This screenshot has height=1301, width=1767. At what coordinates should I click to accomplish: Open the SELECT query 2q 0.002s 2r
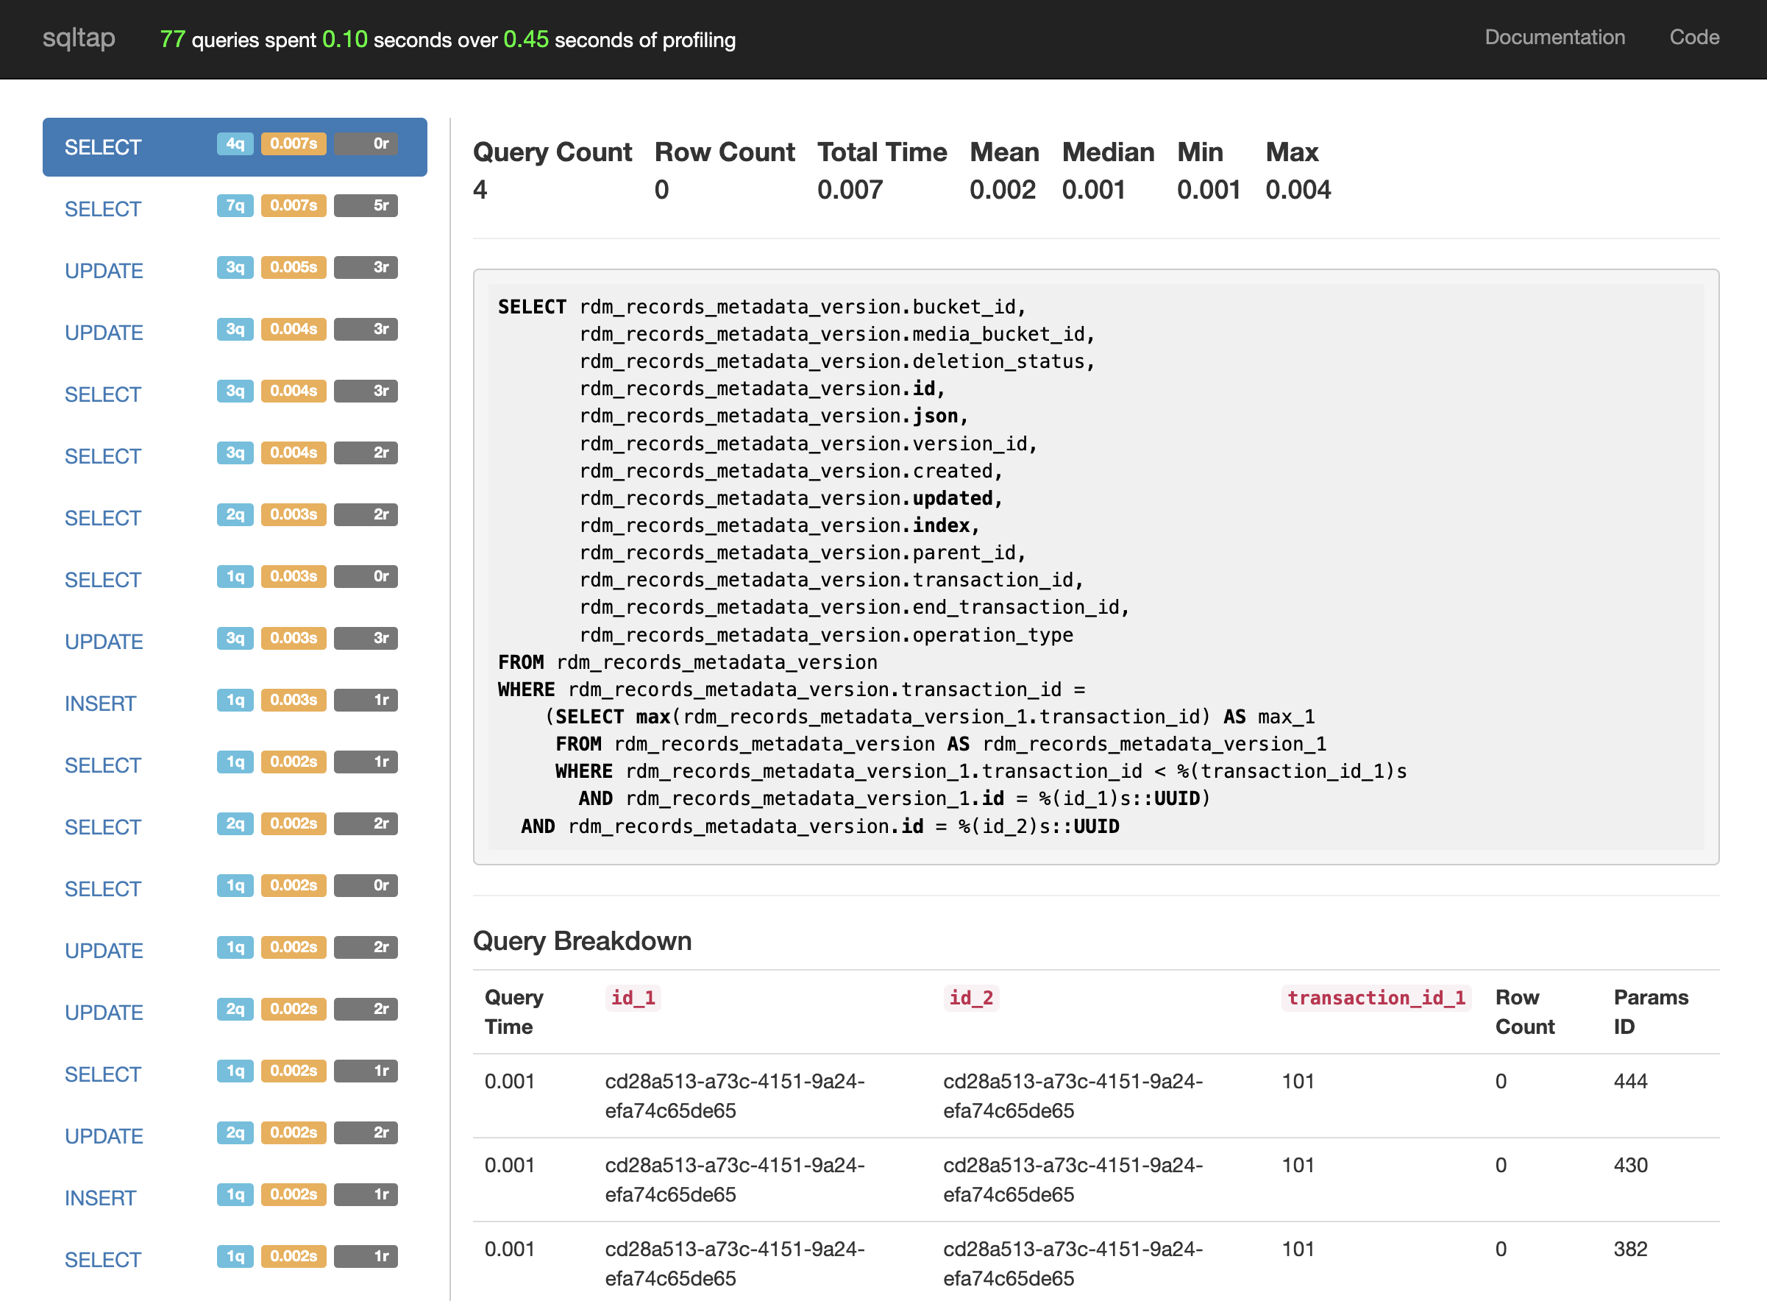[x=235, y=827]
